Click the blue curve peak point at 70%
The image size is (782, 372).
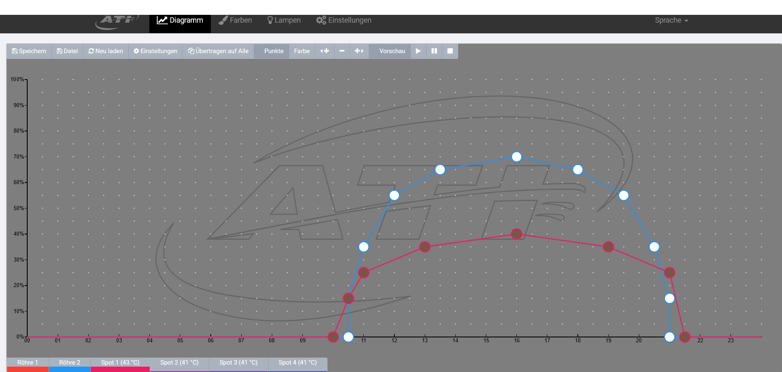tap(516, 157)
